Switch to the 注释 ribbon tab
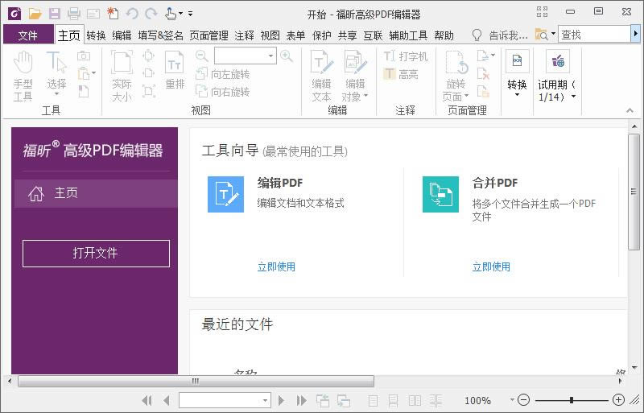Viewport: 644px width, 413px height. point(245,35)
